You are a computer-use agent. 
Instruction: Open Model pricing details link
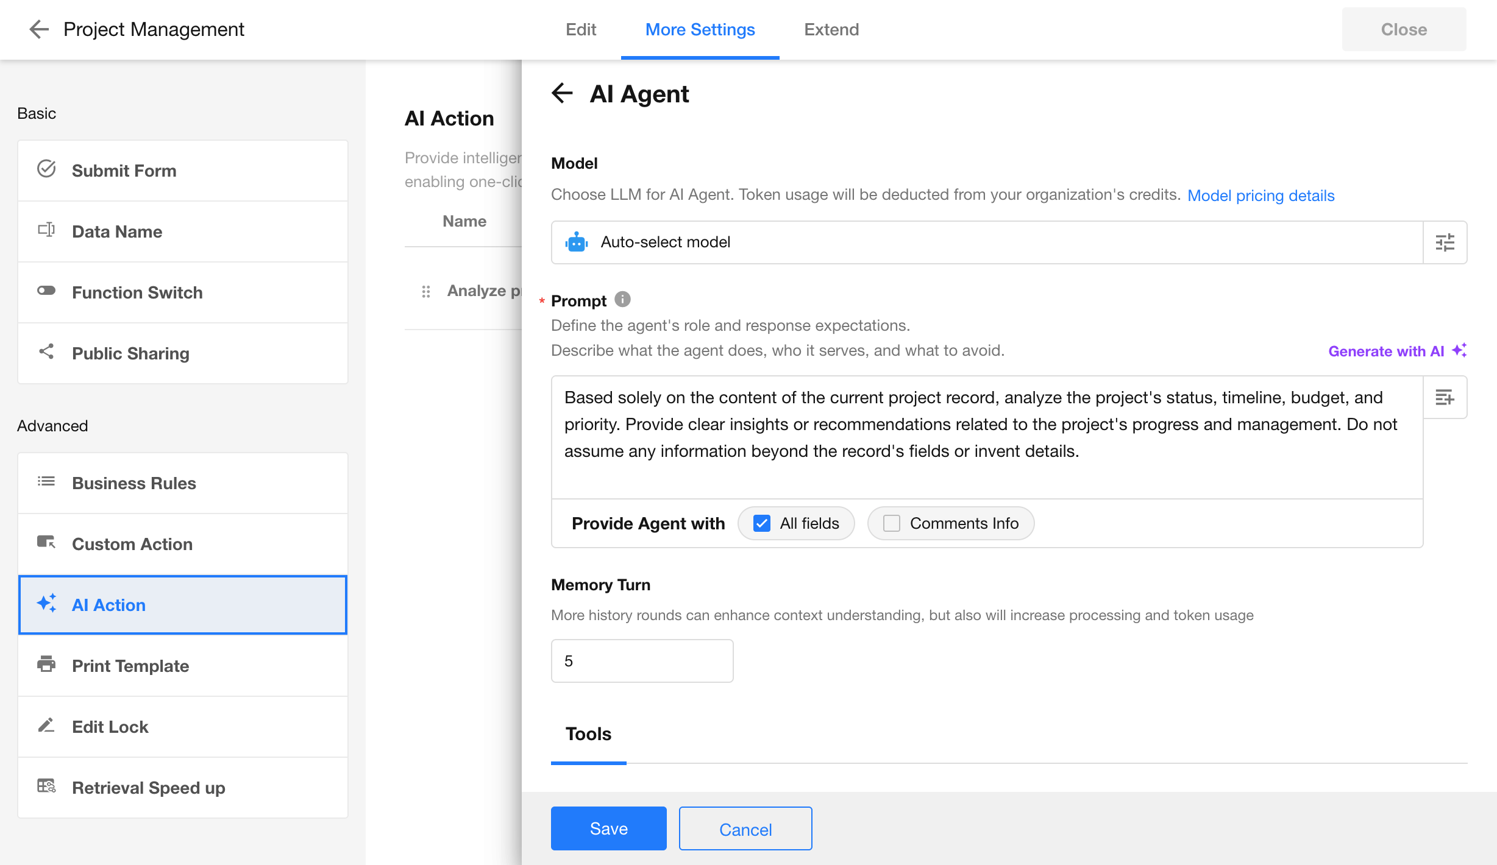1261,196
